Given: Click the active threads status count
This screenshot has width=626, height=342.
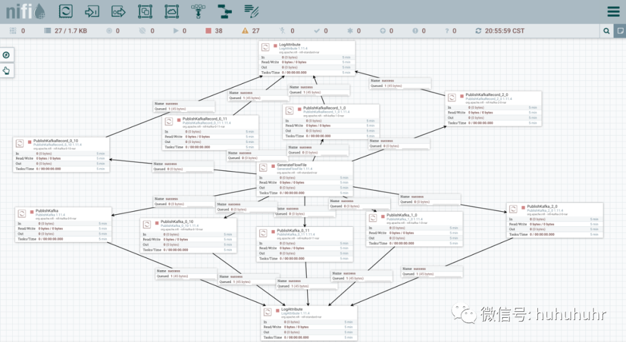Looking at the screenshot, I should tap(17, 31).
